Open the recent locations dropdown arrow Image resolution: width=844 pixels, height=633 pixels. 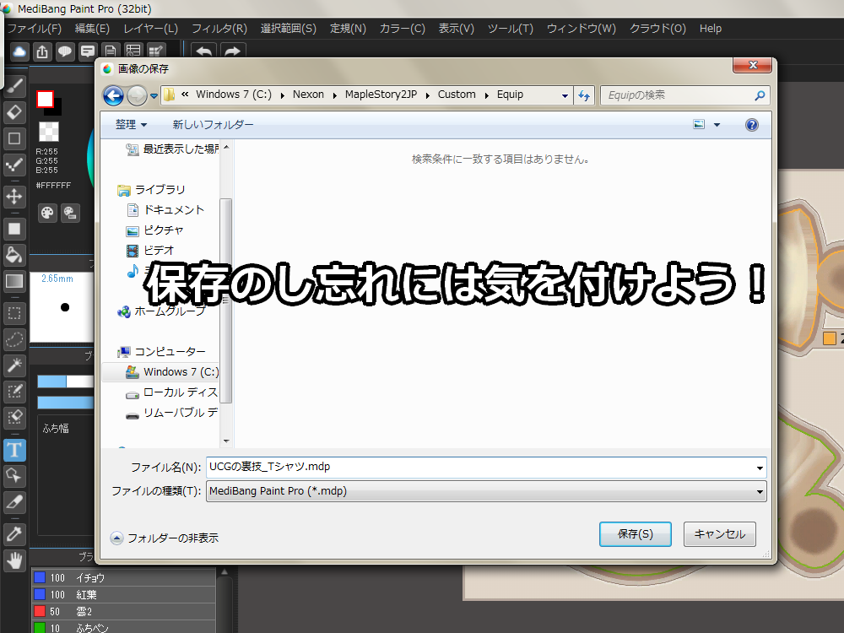click(x=154, y=96)
